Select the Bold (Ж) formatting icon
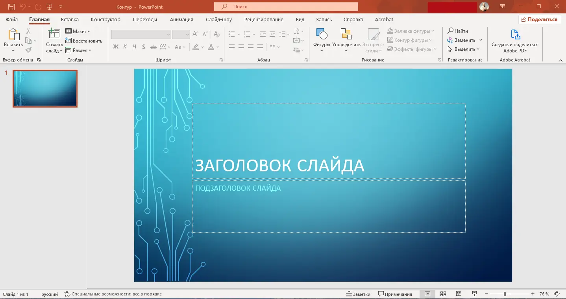The height and width of the screenshot is (299, 566). point(115,47)
